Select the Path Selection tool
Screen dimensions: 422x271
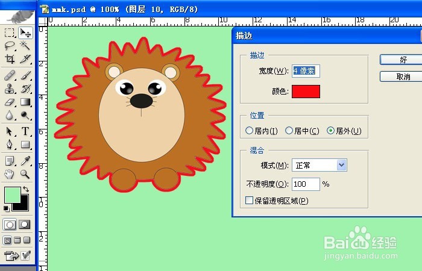10,131
